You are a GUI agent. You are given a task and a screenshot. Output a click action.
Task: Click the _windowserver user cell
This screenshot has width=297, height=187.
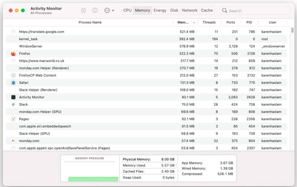(273, 46)
